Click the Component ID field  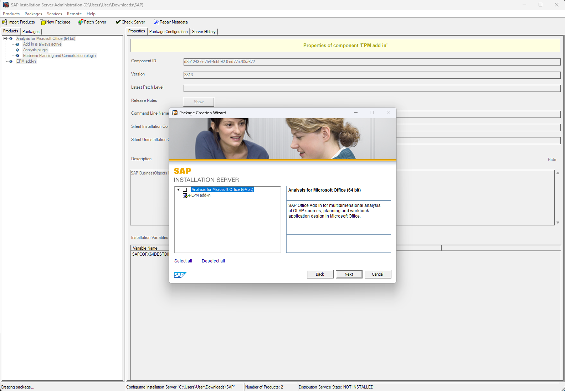click(372, 62)
